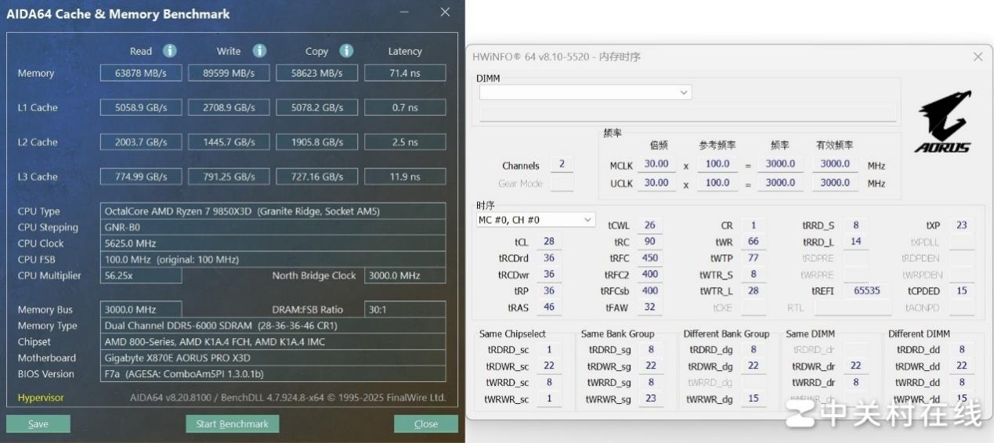Click BIOS Version F7a field

point(273,374)
